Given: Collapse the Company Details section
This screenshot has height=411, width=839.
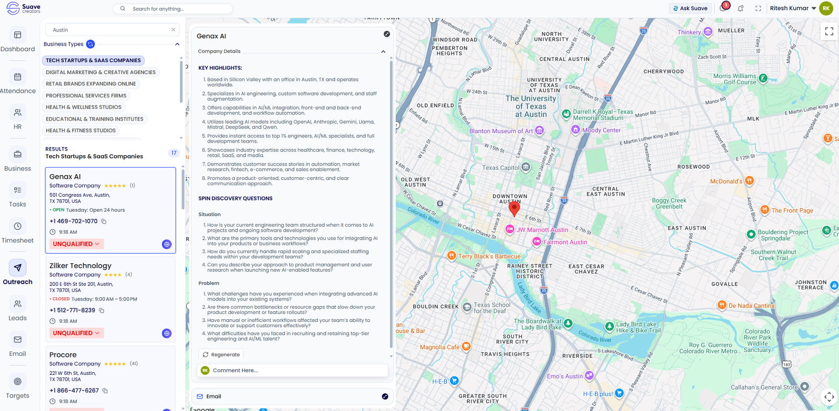Looking at the screenshot, I should coord(383,51).
